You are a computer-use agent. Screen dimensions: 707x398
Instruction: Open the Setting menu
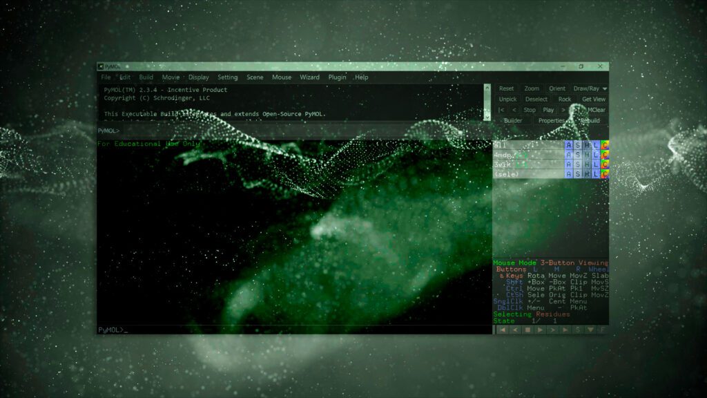coord(228,77)
